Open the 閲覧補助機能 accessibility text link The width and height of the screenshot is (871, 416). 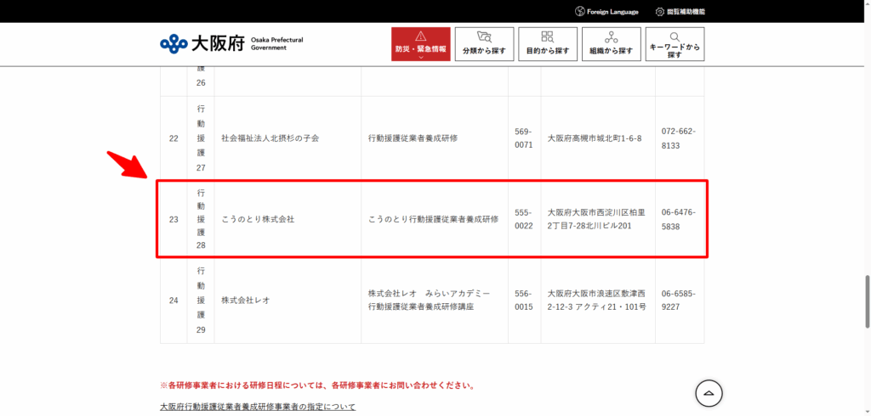tap(686, 12)
